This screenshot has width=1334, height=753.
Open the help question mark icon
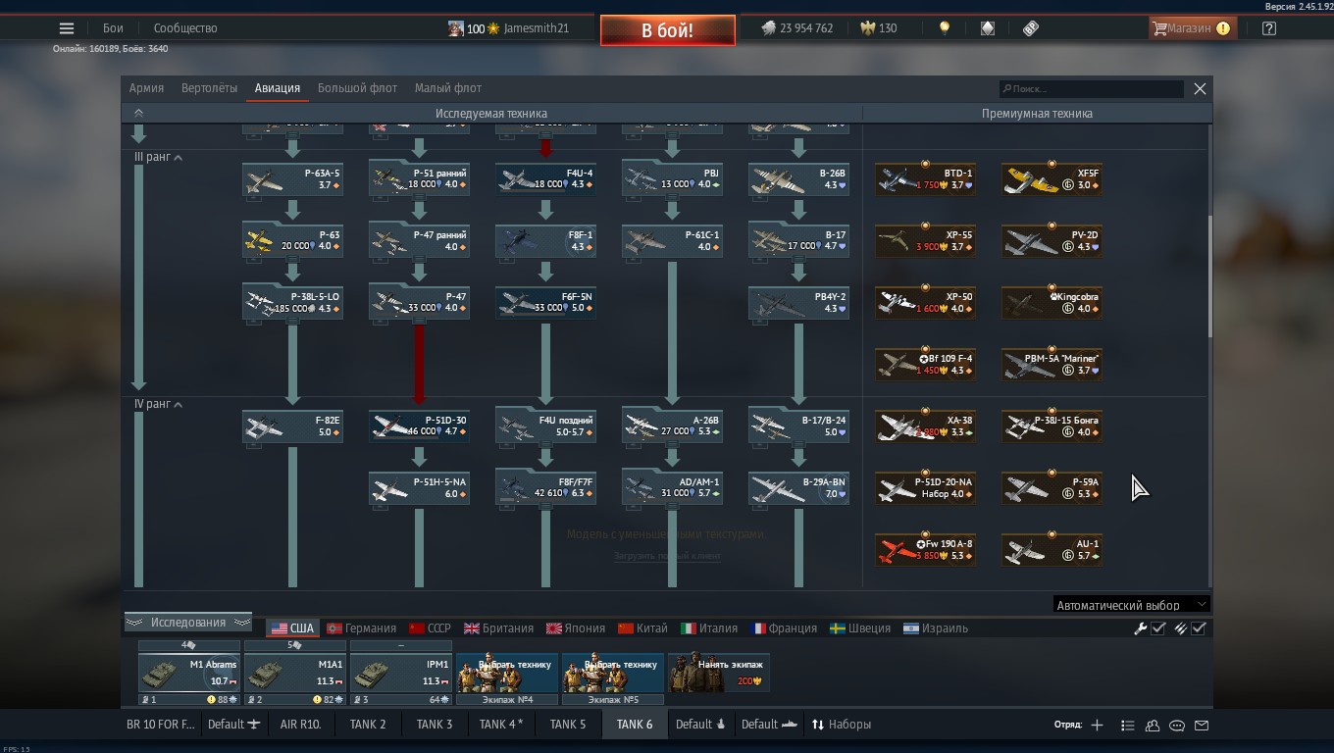pos(1269,28)
